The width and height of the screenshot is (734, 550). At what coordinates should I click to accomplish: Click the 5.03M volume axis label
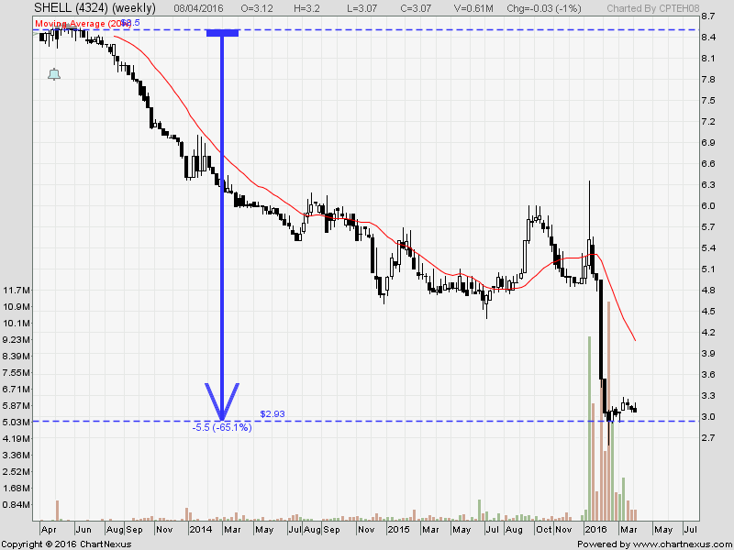click(17, 422)
